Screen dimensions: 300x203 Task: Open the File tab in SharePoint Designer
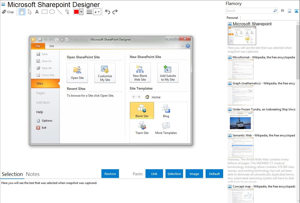pos(38,46)
